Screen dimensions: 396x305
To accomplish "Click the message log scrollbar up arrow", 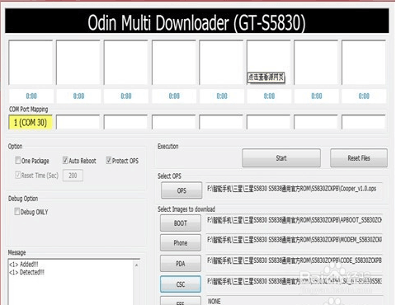I will (136, 265).
